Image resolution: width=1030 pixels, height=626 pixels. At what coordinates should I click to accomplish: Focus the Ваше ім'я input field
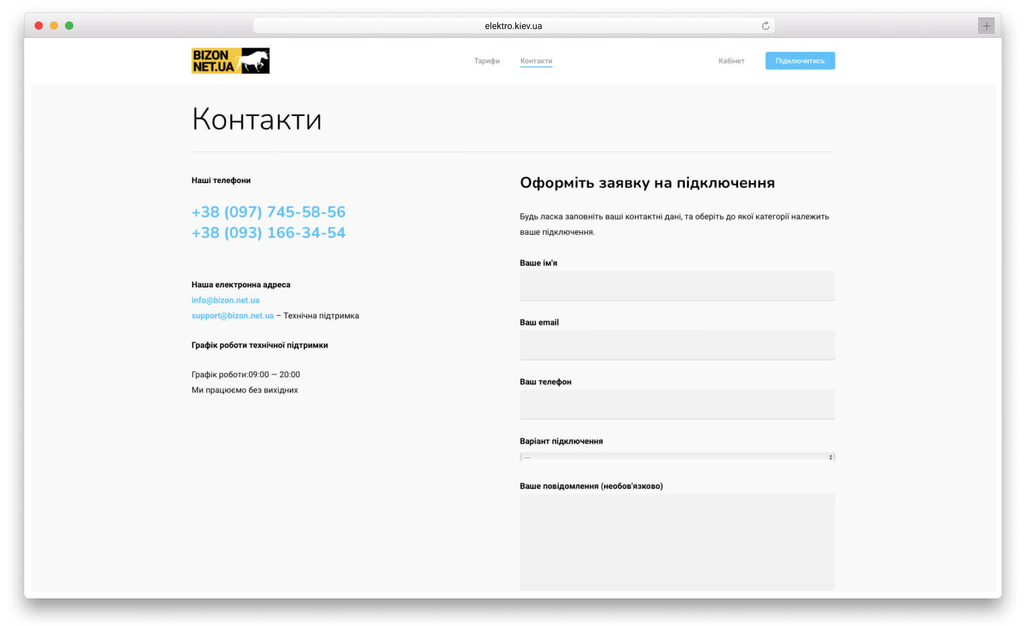[x=677, y=286]
